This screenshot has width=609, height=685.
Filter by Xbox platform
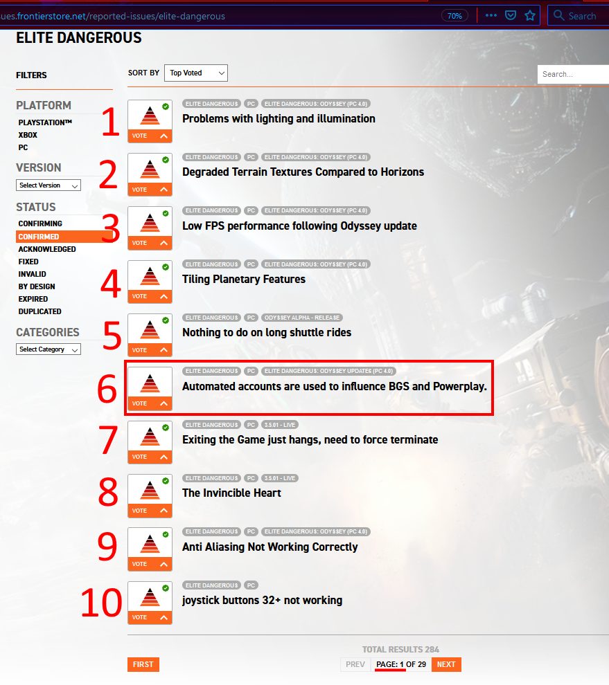coord(28,135)
